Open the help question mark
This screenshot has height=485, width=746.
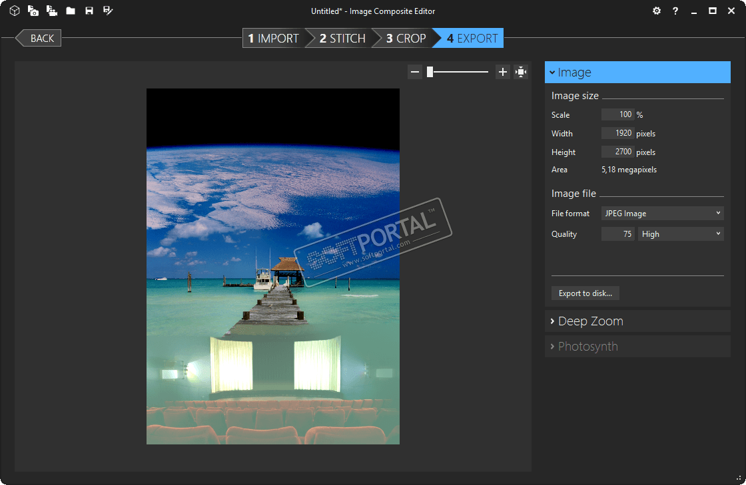[675, 11]
